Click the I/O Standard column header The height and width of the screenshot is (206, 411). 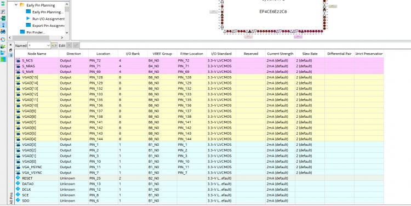221,54
